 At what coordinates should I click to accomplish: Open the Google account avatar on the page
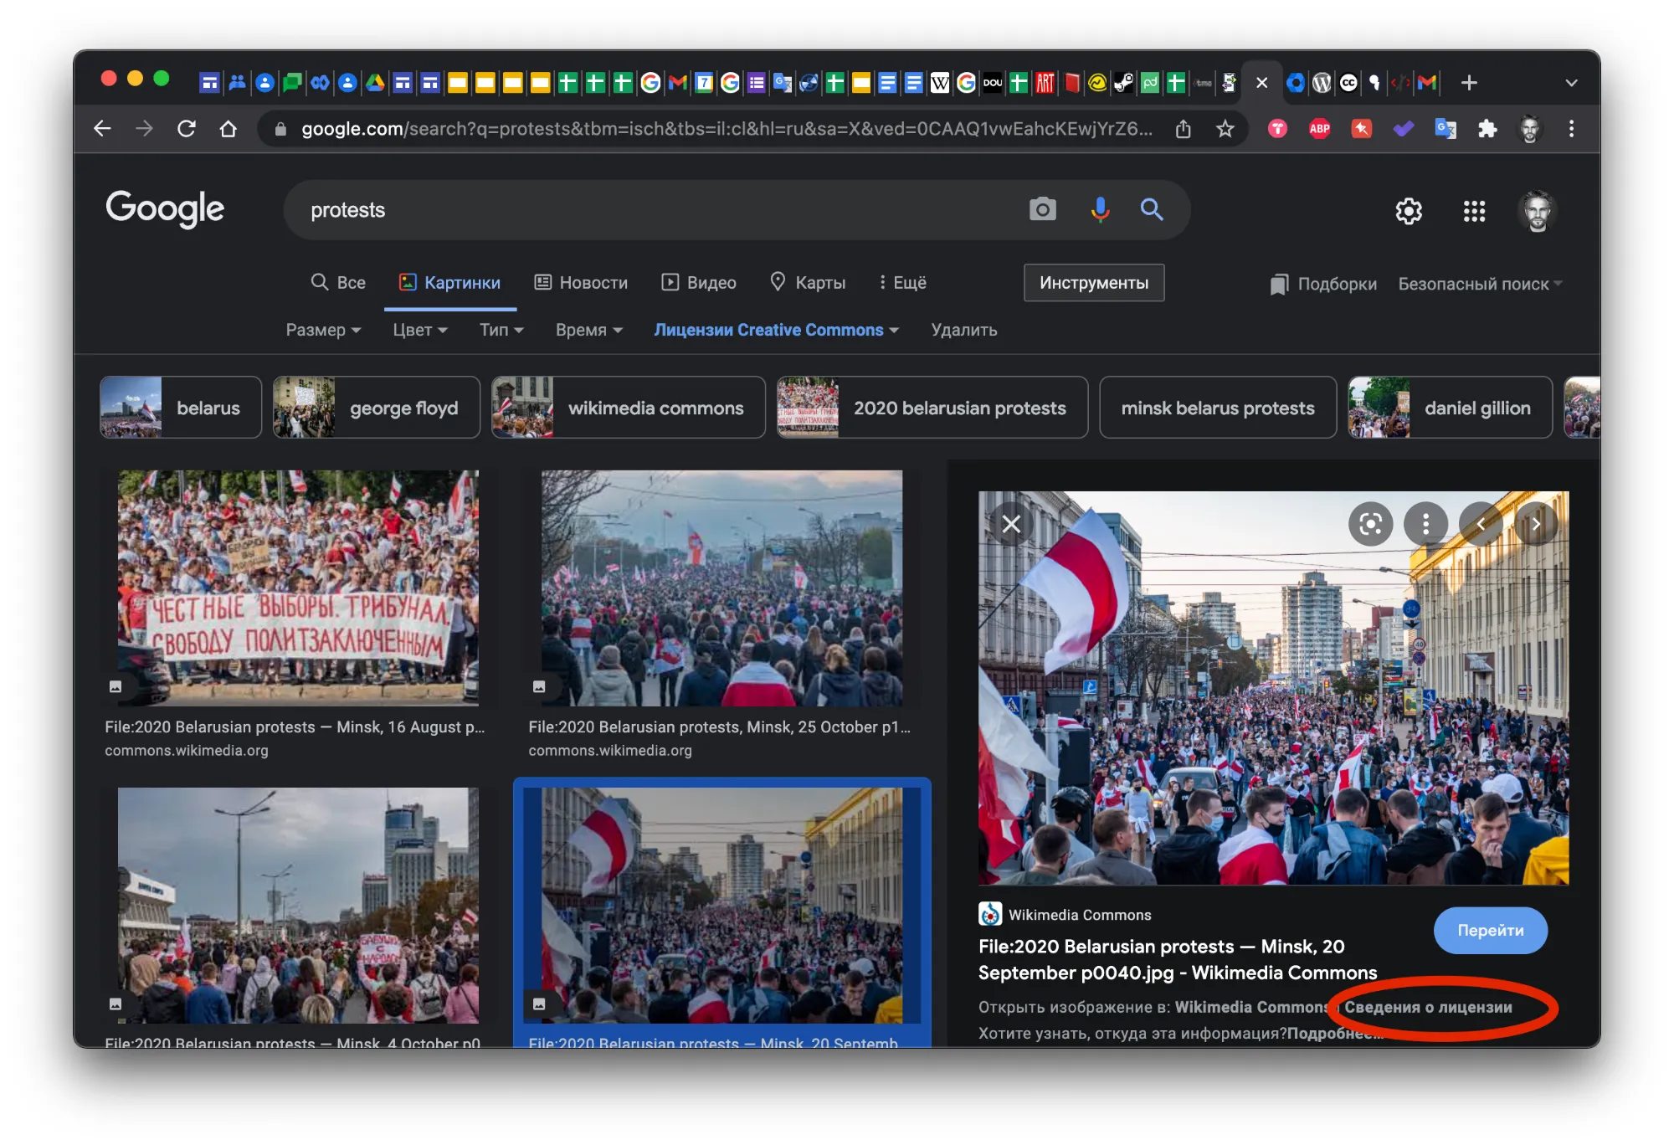(1537, 211)
